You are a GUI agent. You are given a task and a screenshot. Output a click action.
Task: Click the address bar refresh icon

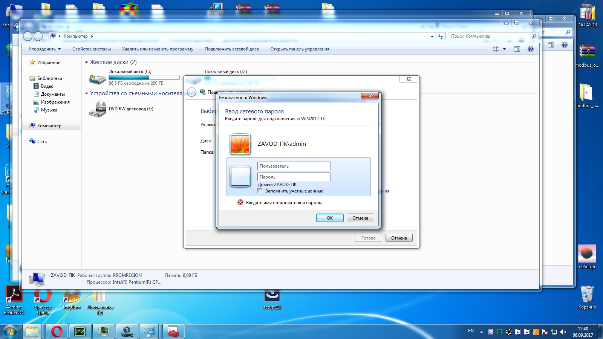441,37
